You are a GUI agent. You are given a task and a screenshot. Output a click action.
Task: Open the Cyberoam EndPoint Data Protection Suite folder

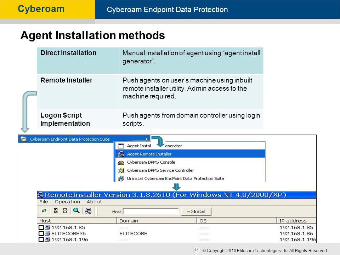(x=84, y=139)
